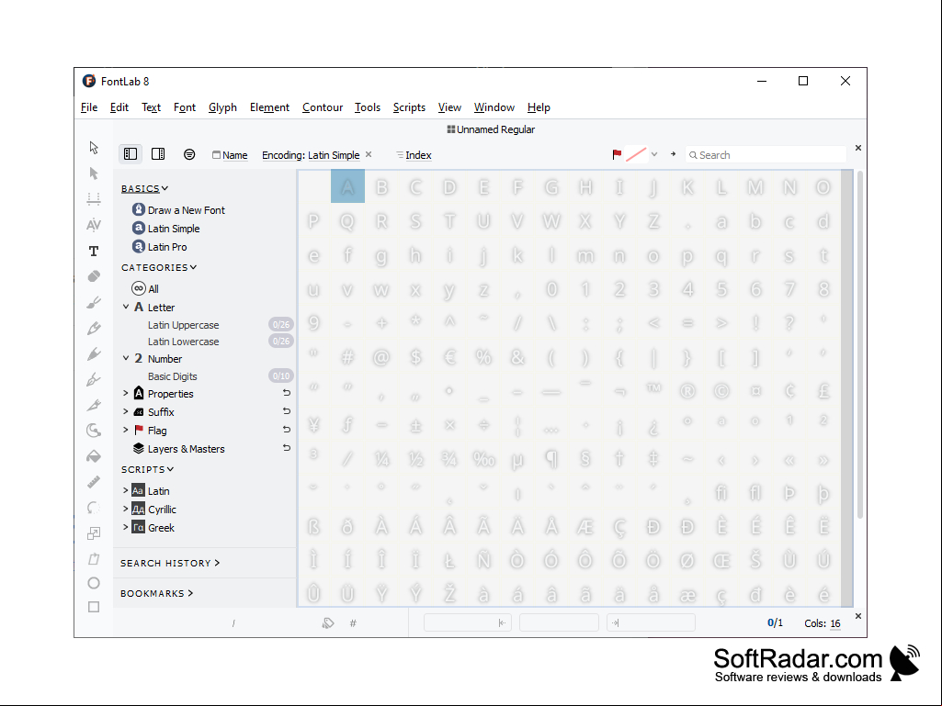Image resolution: width=942 pixels, height=706 pixels.
Task: Select Latin Uppercase category
Action: click(x=183, y=325)
